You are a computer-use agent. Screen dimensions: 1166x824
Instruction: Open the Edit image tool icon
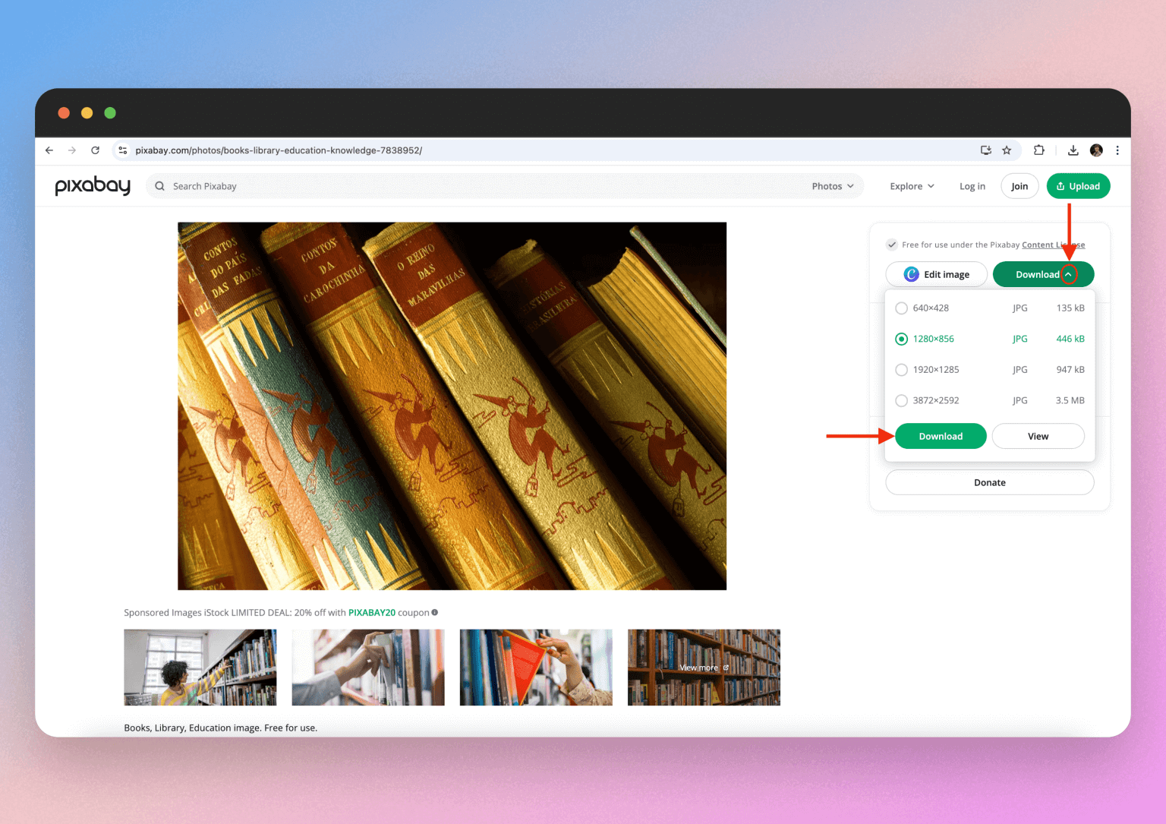(x=910, y=274)
